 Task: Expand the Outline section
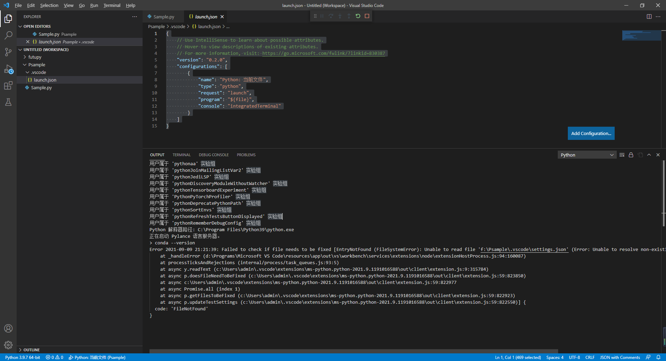pyautogui.click(x=31, y=350)
